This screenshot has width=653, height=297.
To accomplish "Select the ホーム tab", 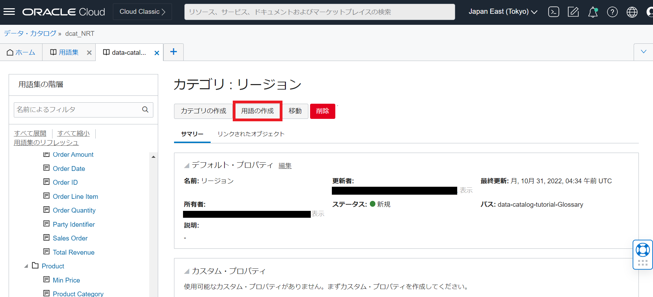I will click(21, 52).
